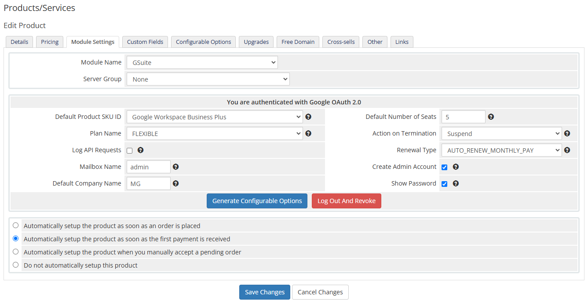The width and height of the screenshot is (588, 304).
Task: Open help tooltip for Default Product SKU ID
Action: tap(308, 117)
